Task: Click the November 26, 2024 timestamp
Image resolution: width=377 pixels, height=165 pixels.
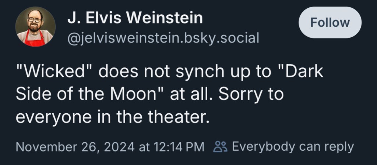Action: [x=75, y=147]
